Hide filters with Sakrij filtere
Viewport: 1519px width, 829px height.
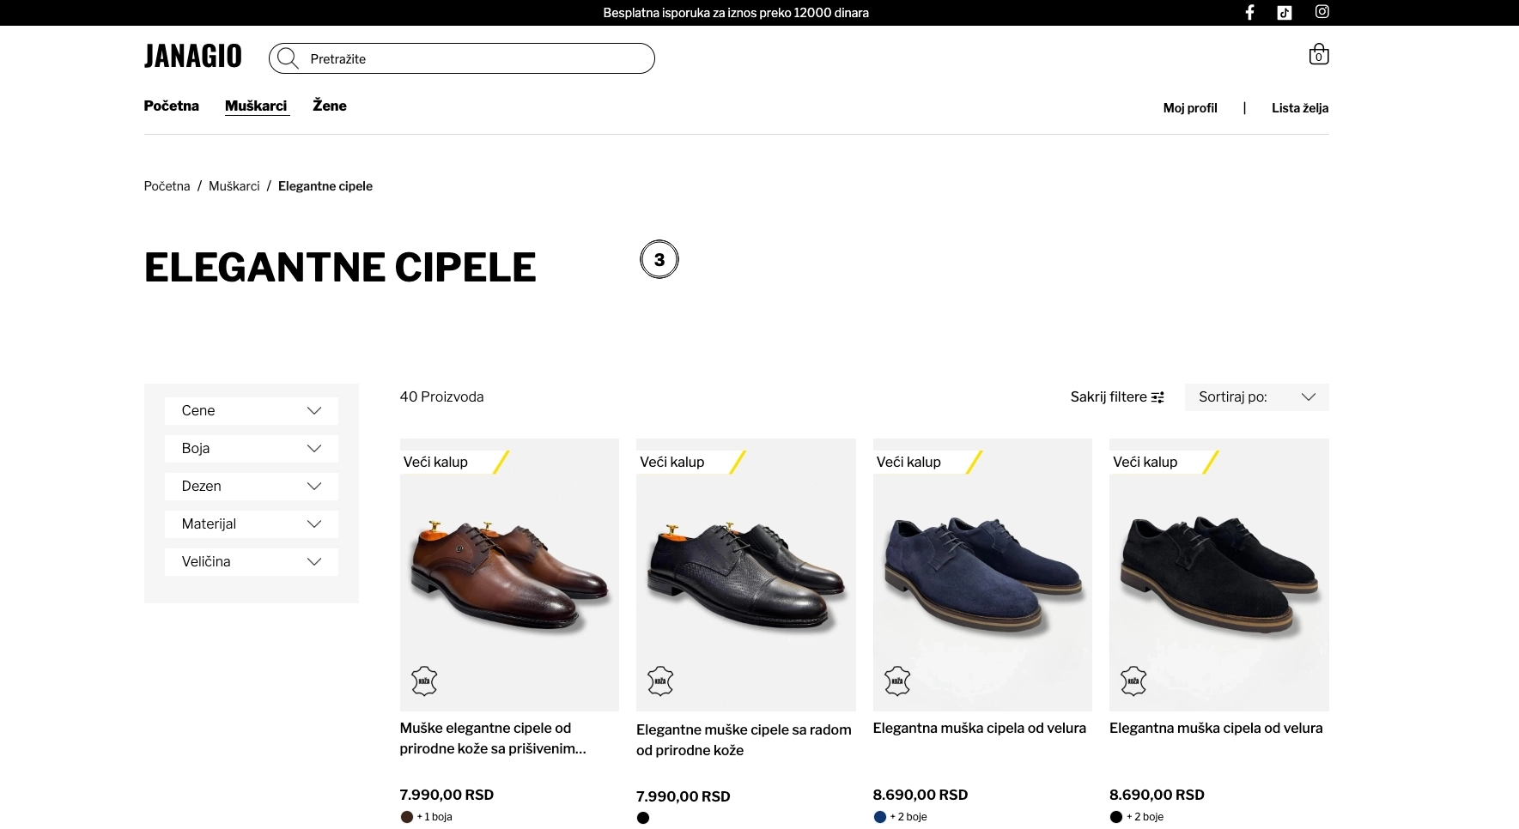pos(1116,397)
